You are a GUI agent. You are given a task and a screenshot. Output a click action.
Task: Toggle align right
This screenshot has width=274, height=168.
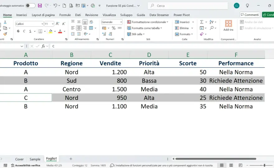pos(85,28)
